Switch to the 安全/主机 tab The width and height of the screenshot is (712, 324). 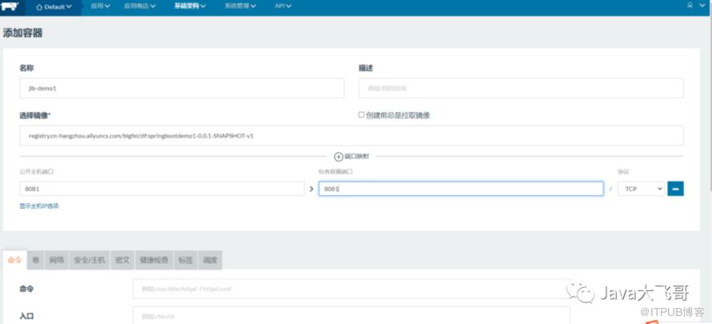coord(90,260)
